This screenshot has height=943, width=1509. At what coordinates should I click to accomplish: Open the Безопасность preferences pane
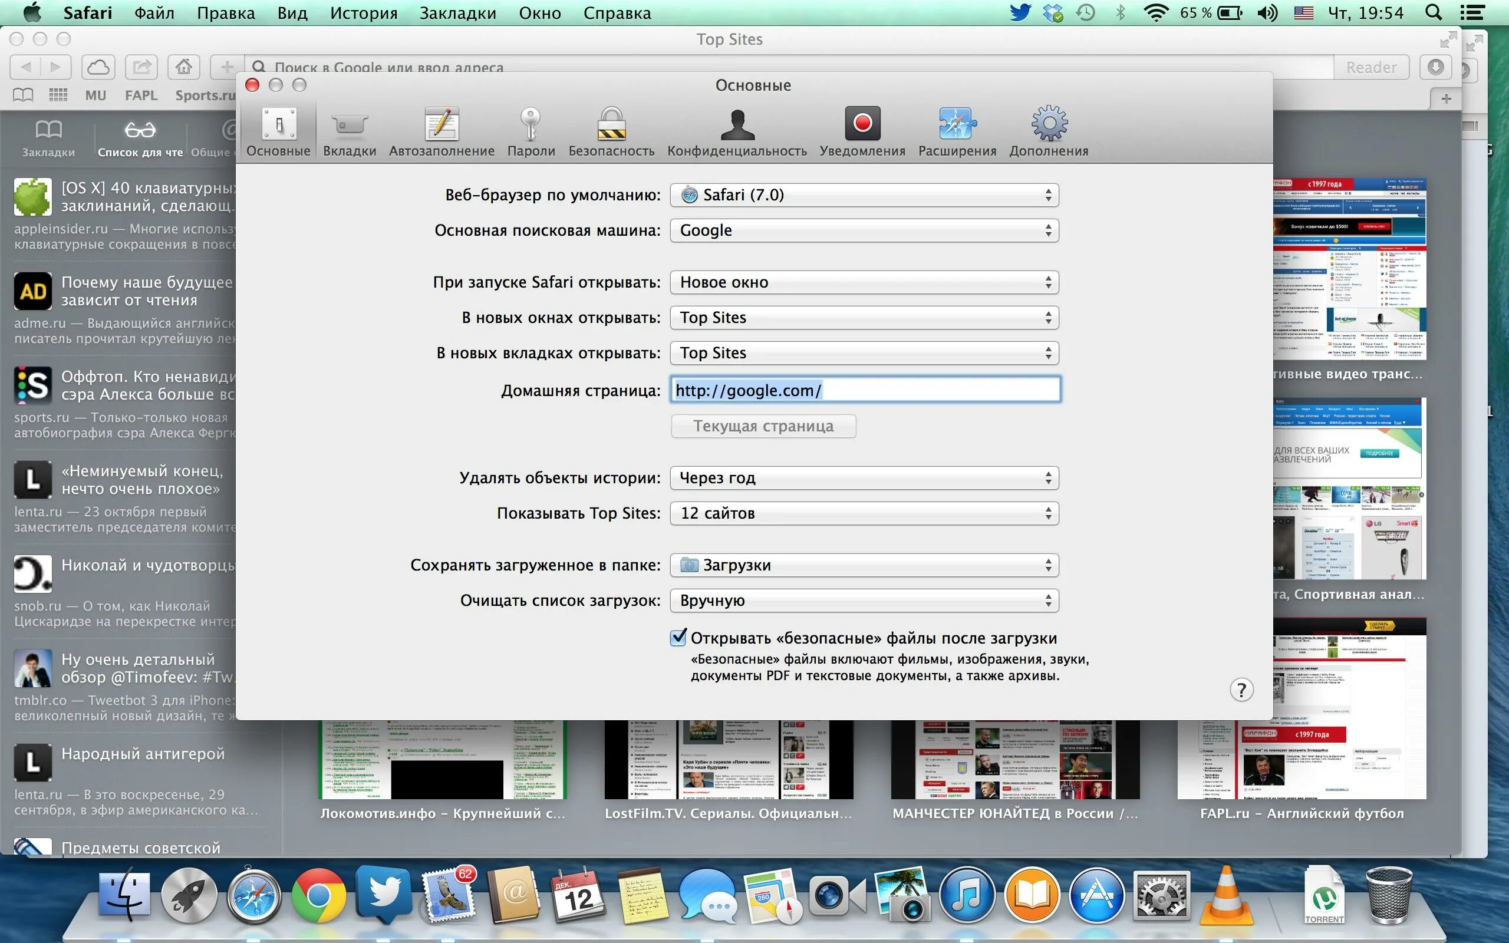611,132
